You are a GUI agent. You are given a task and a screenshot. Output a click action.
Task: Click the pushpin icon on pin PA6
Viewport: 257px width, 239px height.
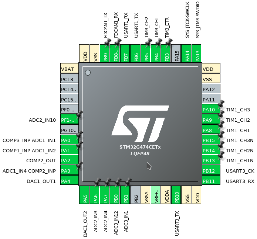98,182
